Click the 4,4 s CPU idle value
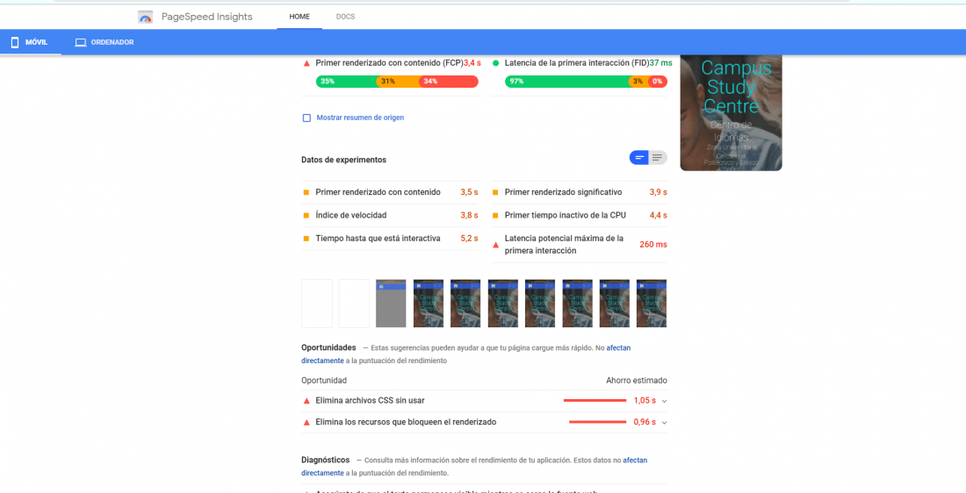Viewport: 966px width, 493px height. coord(658,216)
